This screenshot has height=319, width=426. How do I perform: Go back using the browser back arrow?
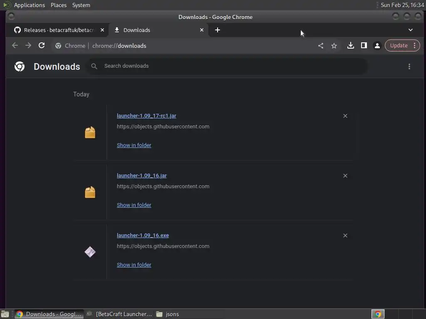tap(15, 46)
